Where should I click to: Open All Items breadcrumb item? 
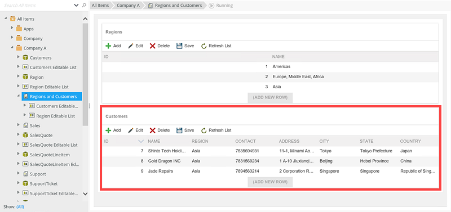point(100,6)
